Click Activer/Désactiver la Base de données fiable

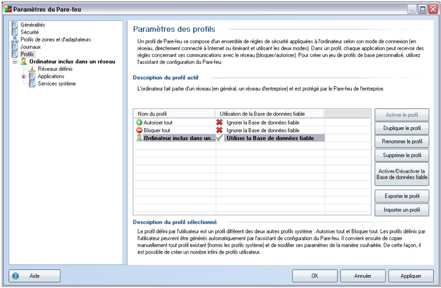pos(402,174)
